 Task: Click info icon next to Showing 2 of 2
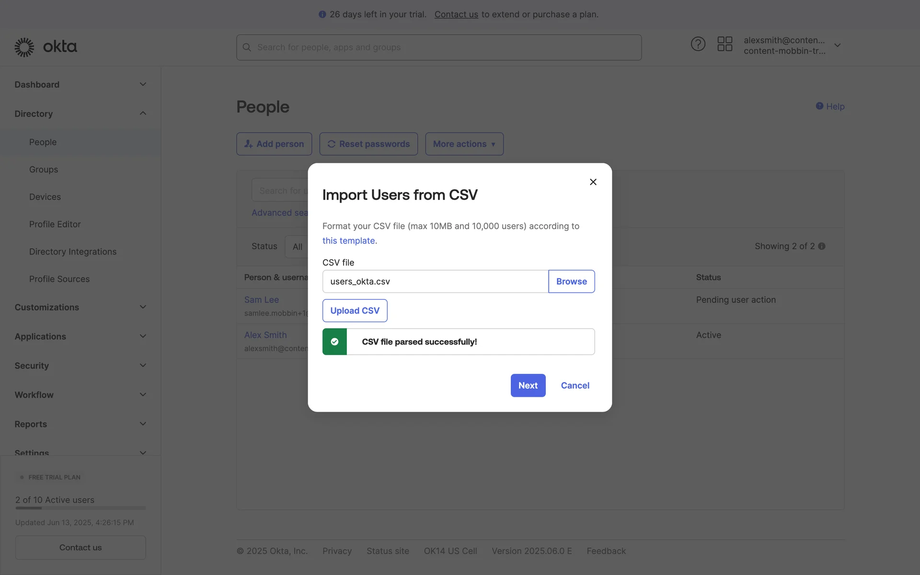[822, 246]
